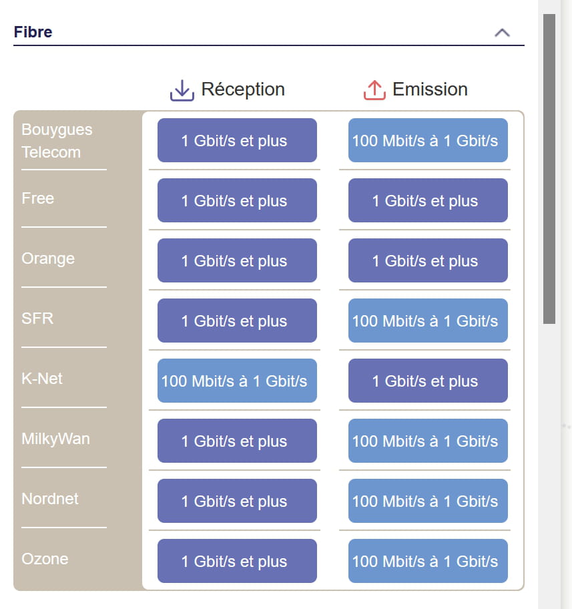This screenshot has height=609, width=572.
Task: Click Ozone reception 1 Gbit/s et plus badge
Action: coord(237,561)
